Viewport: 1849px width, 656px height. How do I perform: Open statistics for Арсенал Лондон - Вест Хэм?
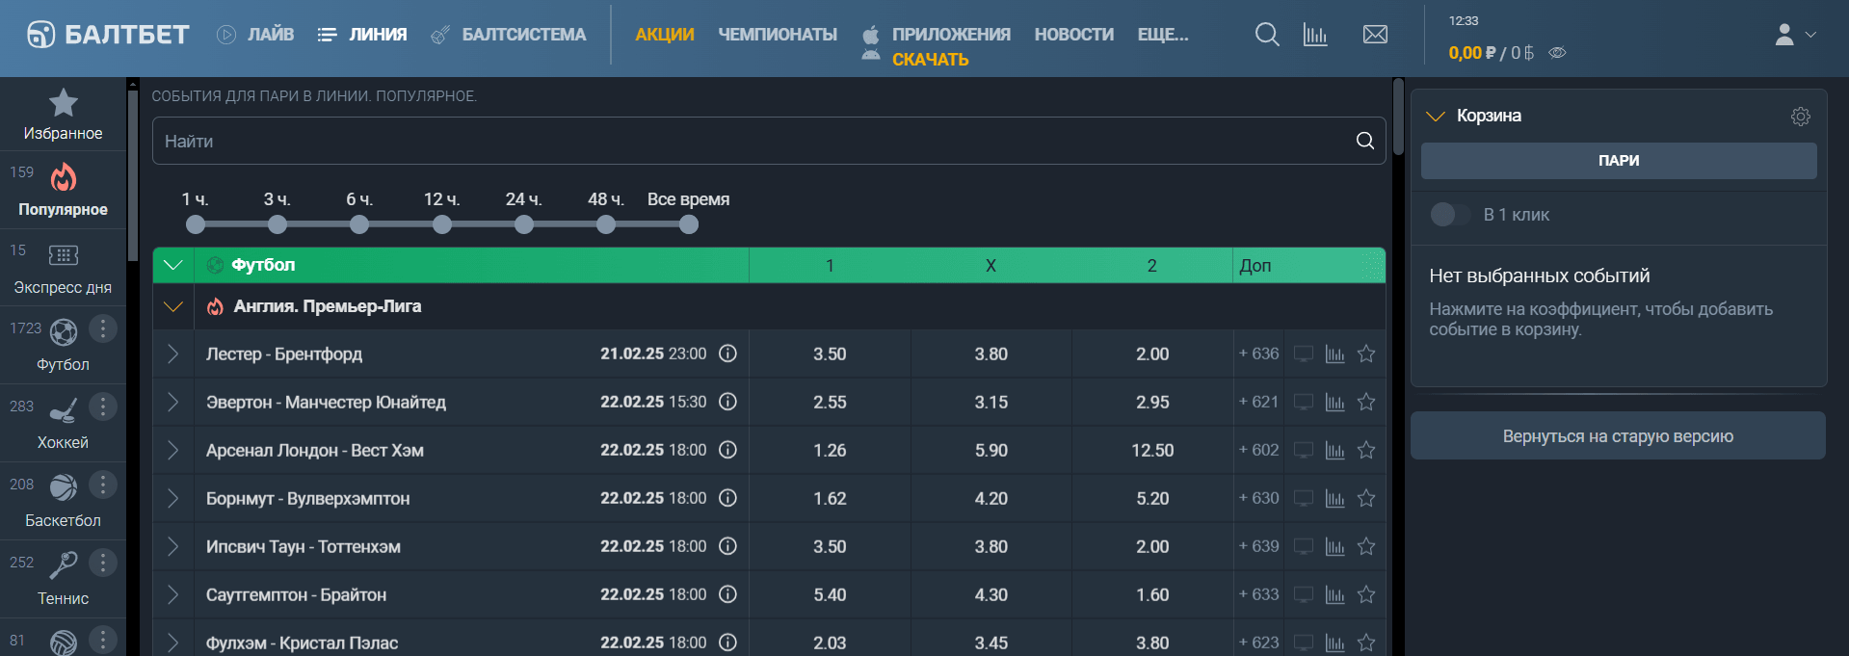[1334, 450]
